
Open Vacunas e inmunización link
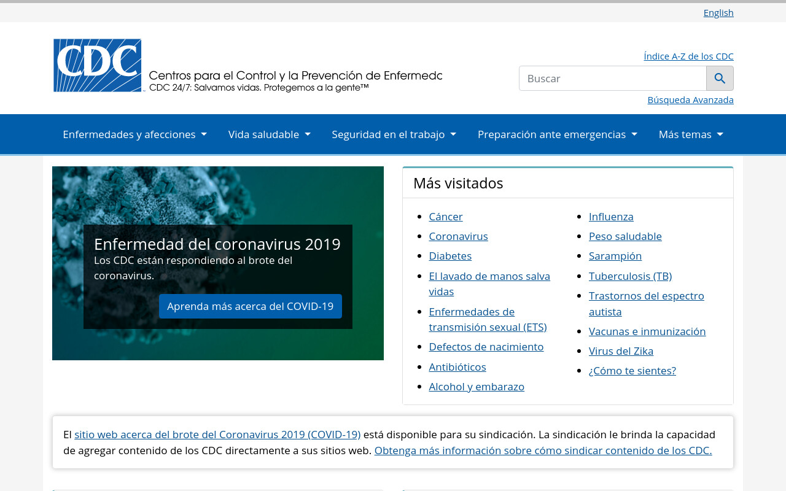[647, 331]
